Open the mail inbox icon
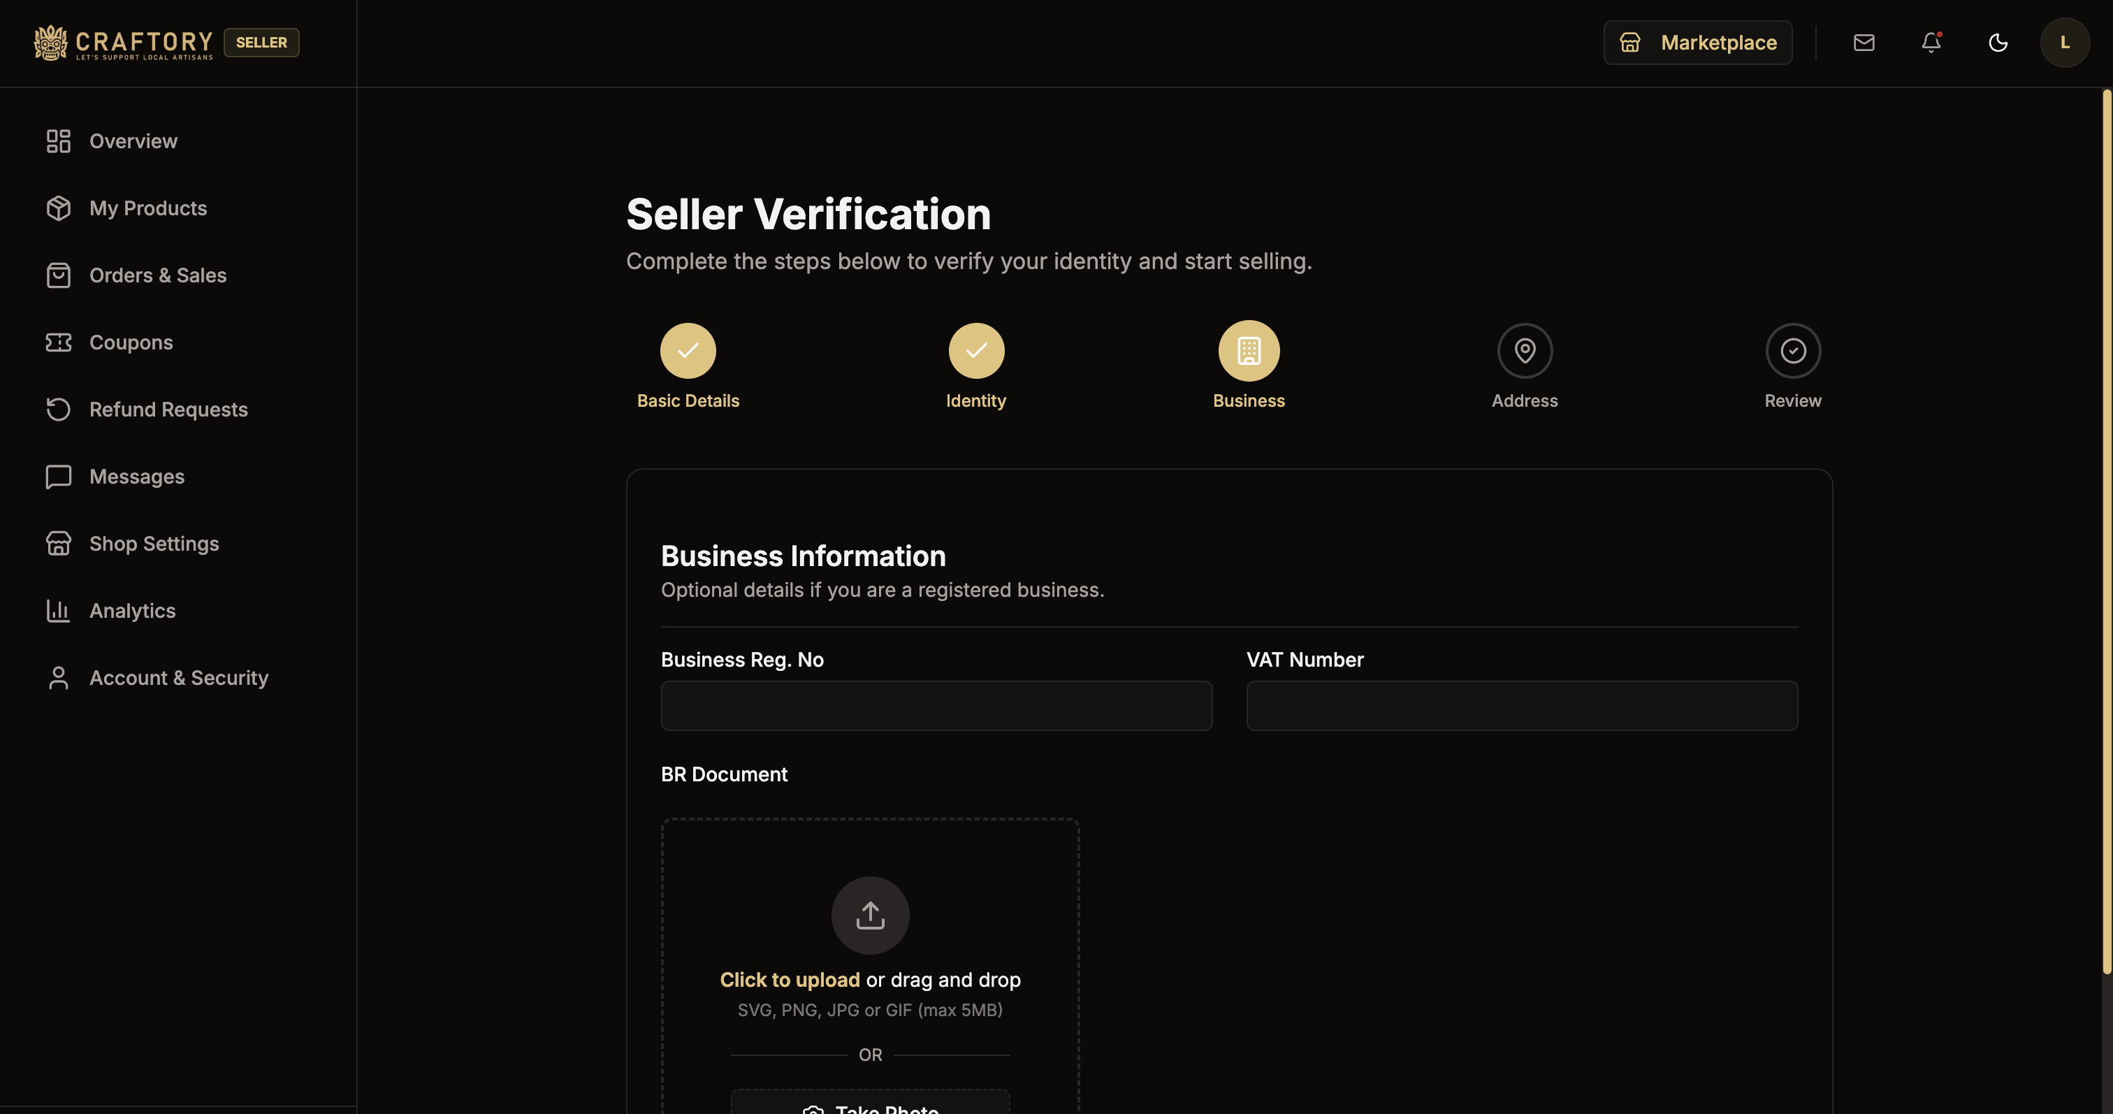 (1864, 42)
